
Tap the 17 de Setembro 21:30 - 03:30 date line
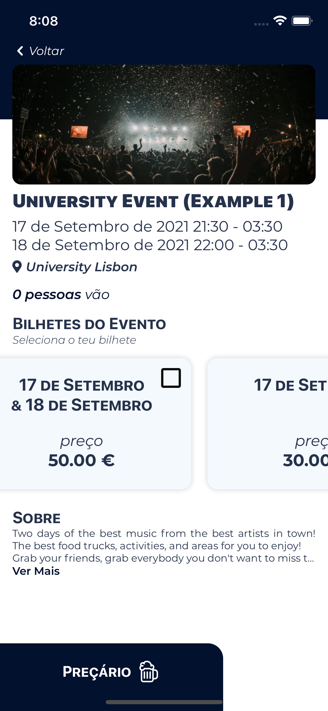[147, 226]
